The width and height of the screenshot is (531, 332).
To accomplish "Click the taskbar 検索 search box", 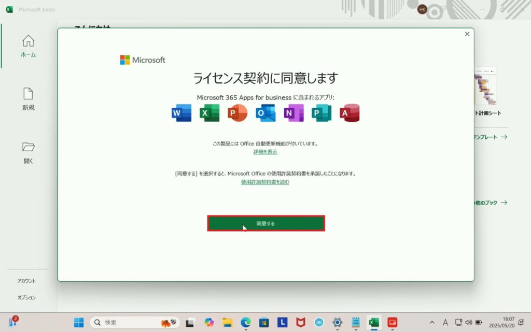I will (x=135, y=323).
